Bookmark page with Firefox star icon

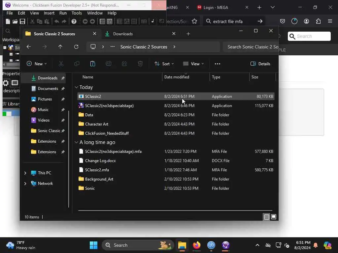point(194,21)
